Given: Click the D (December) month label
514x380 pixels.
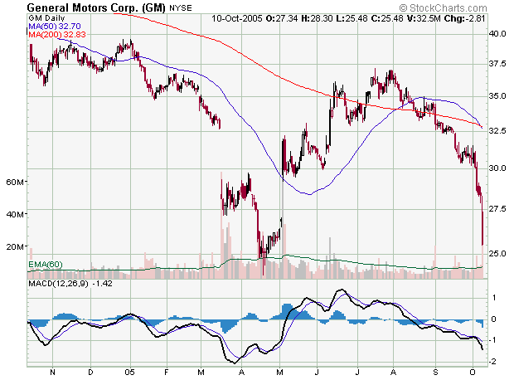Looking at the screenshot, I should [x=91, y=373].
